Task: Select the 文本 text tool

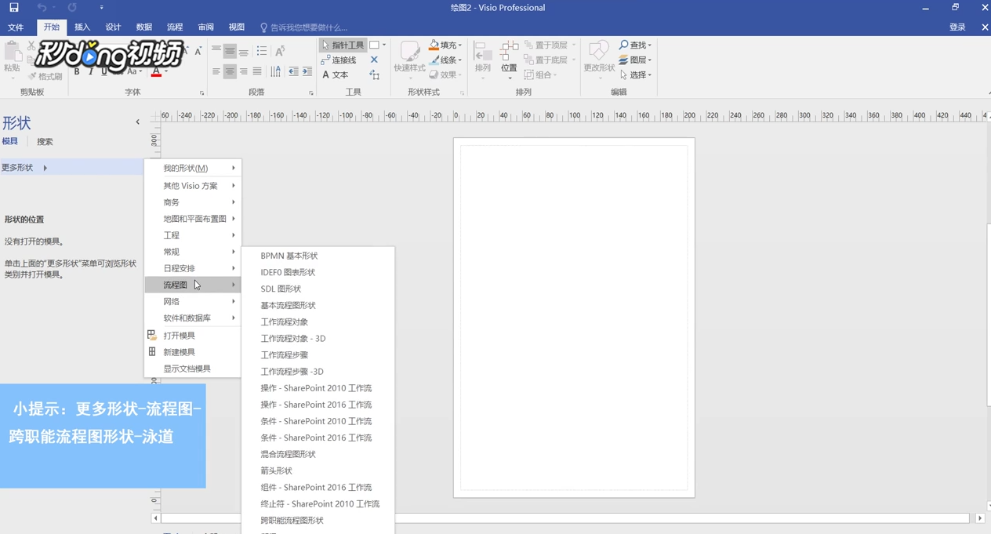Action: pos(335,74)
